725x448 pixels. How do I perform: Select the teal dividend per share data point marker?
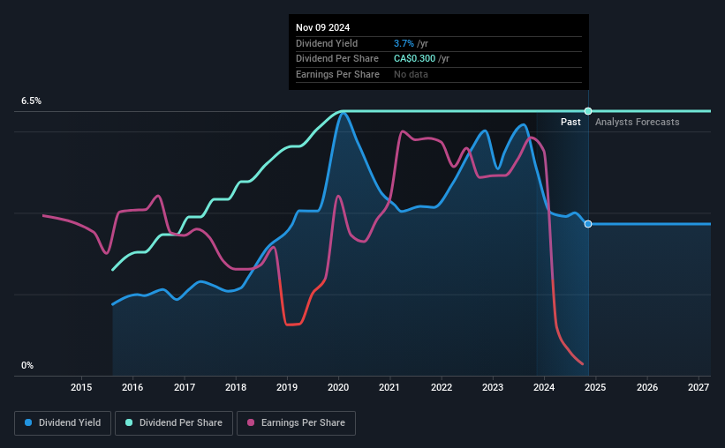tap(588, 111)
